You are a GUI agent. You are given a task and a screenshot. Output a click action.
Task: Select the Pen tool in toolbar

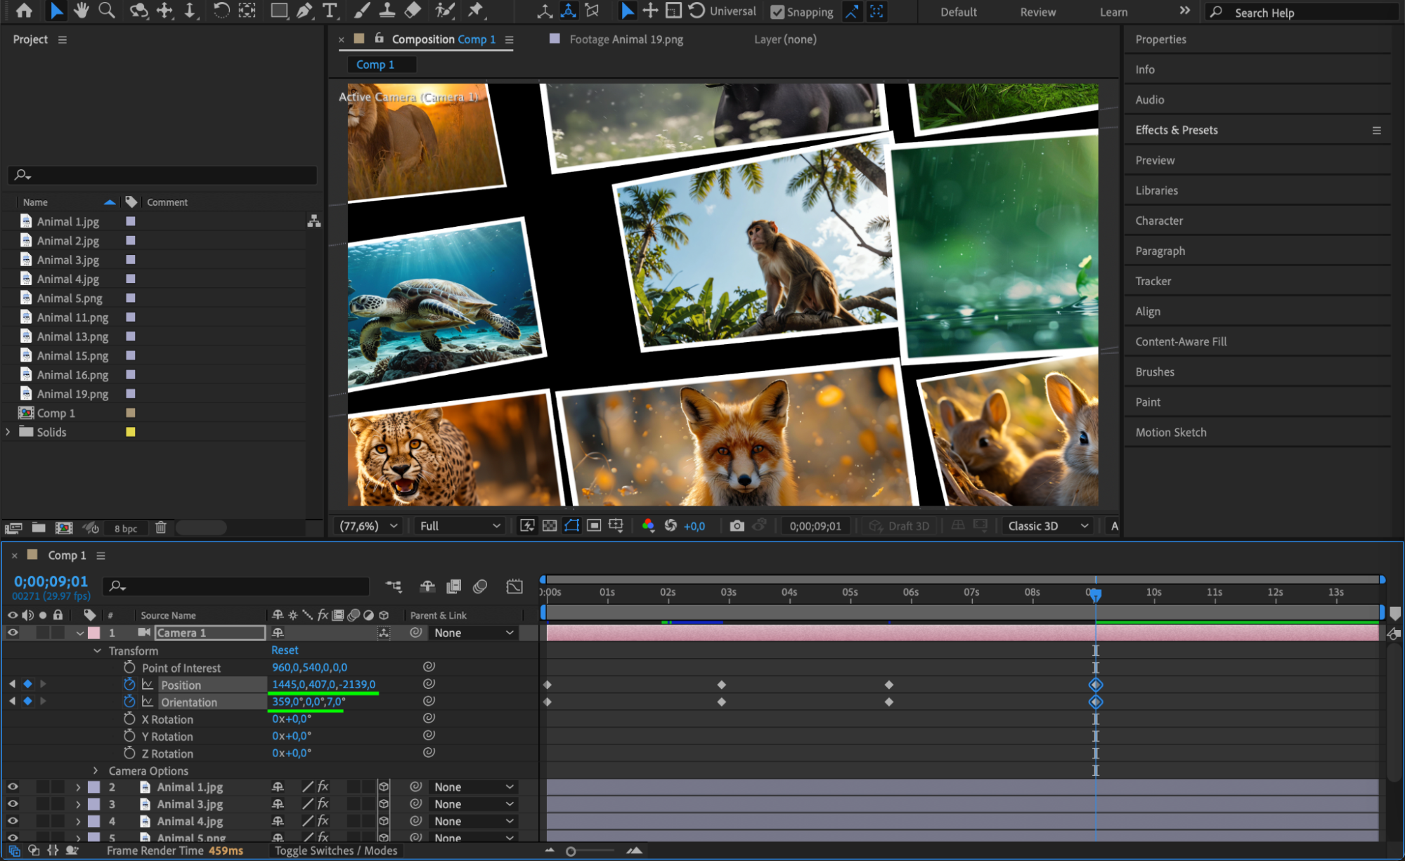(304, 11)
